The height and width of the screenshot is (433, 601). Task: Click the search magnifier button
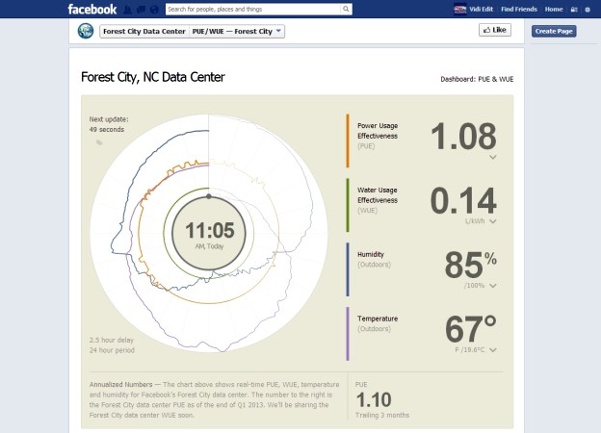point(346,10)
